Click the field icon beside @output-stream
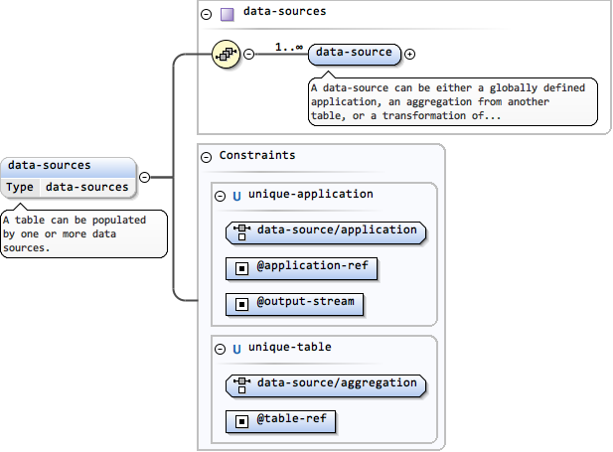613x452 pixels. [241, 302]
